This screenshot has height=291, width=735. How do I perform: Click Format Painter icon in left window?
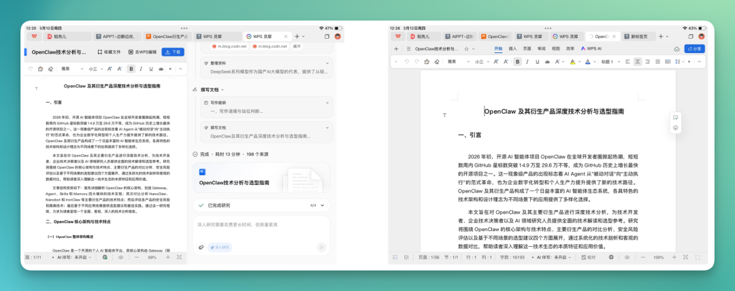41,69
